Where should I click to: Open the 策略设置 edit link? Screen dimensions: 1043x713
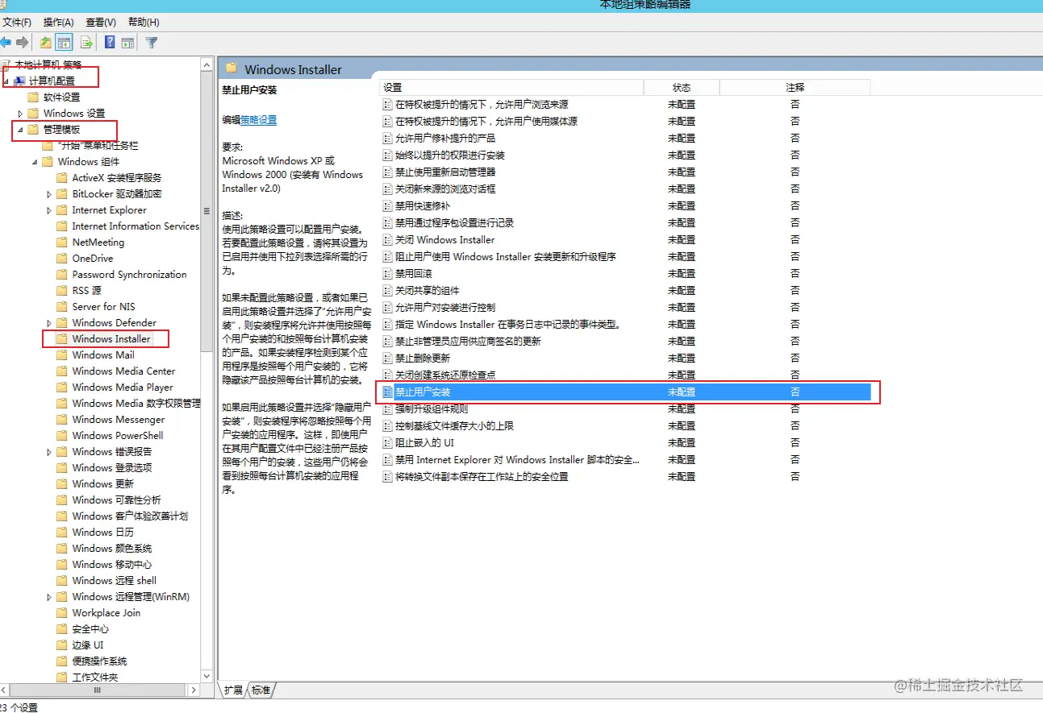point(258,120)
